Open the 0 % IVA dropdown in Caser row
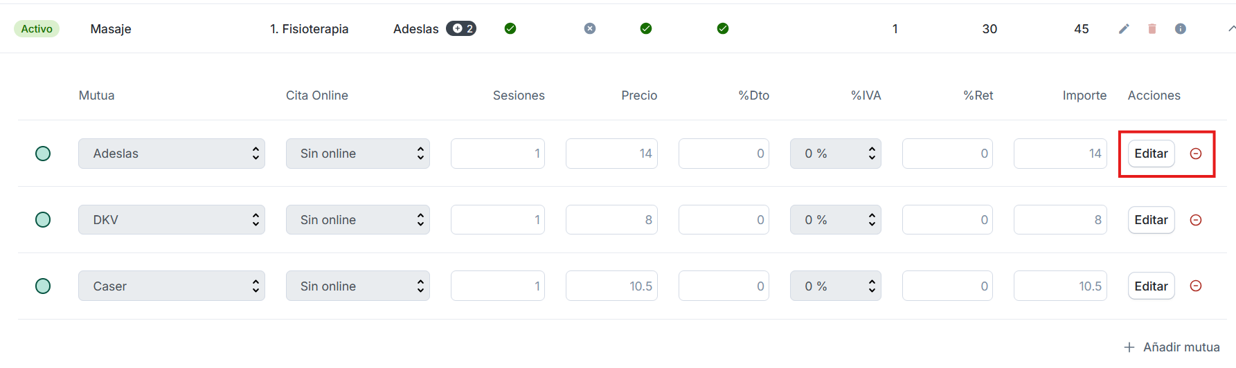The image size is (1236, 368). (836, 286)
